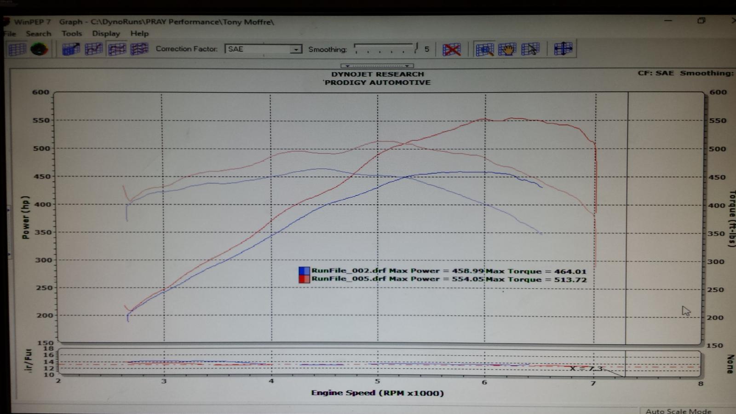Open the File menu
Viewport: 736px width, 414px height.
(x=9, y=34)
